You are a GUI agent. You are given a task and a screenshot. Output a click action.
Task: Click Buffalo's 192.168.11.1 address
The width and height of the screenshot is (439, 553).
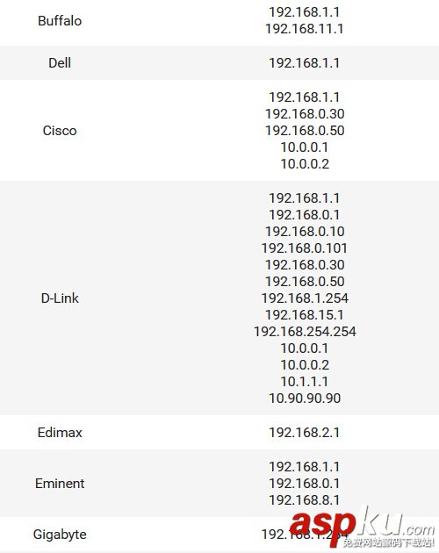point(305,29)
